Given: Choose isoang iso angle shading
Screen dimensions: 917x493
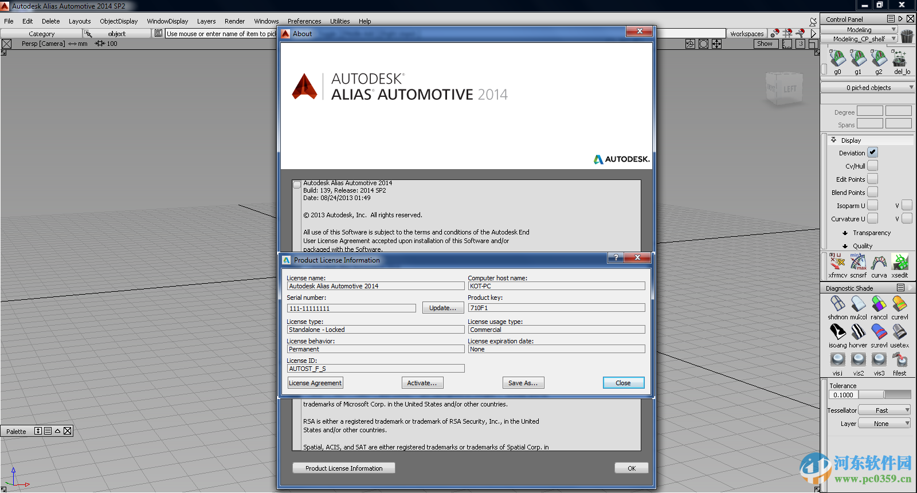Looking at the screenshot, I should pos(837,332).
